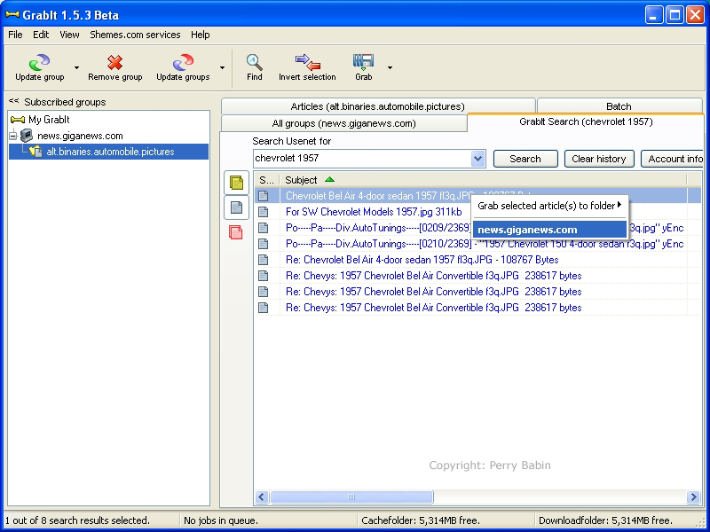
Task: Click the grey document side icon
Action: tap(236, 207)
